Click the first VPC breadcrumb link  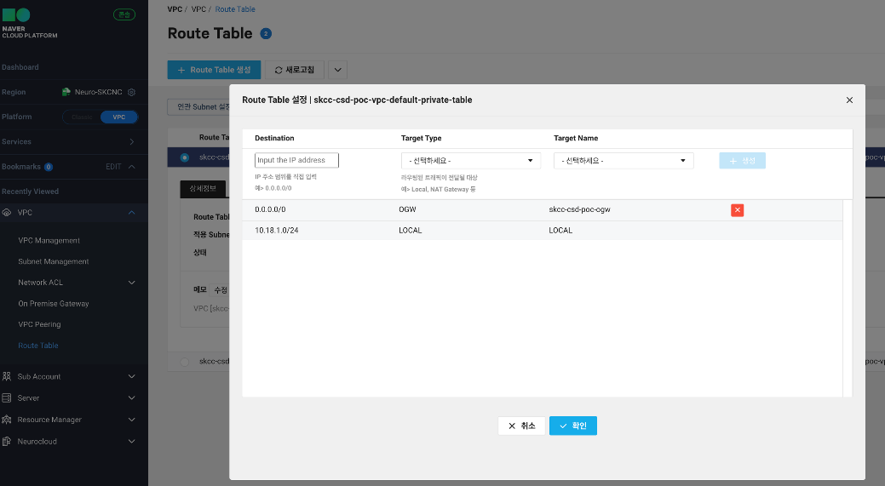point(175,9)
